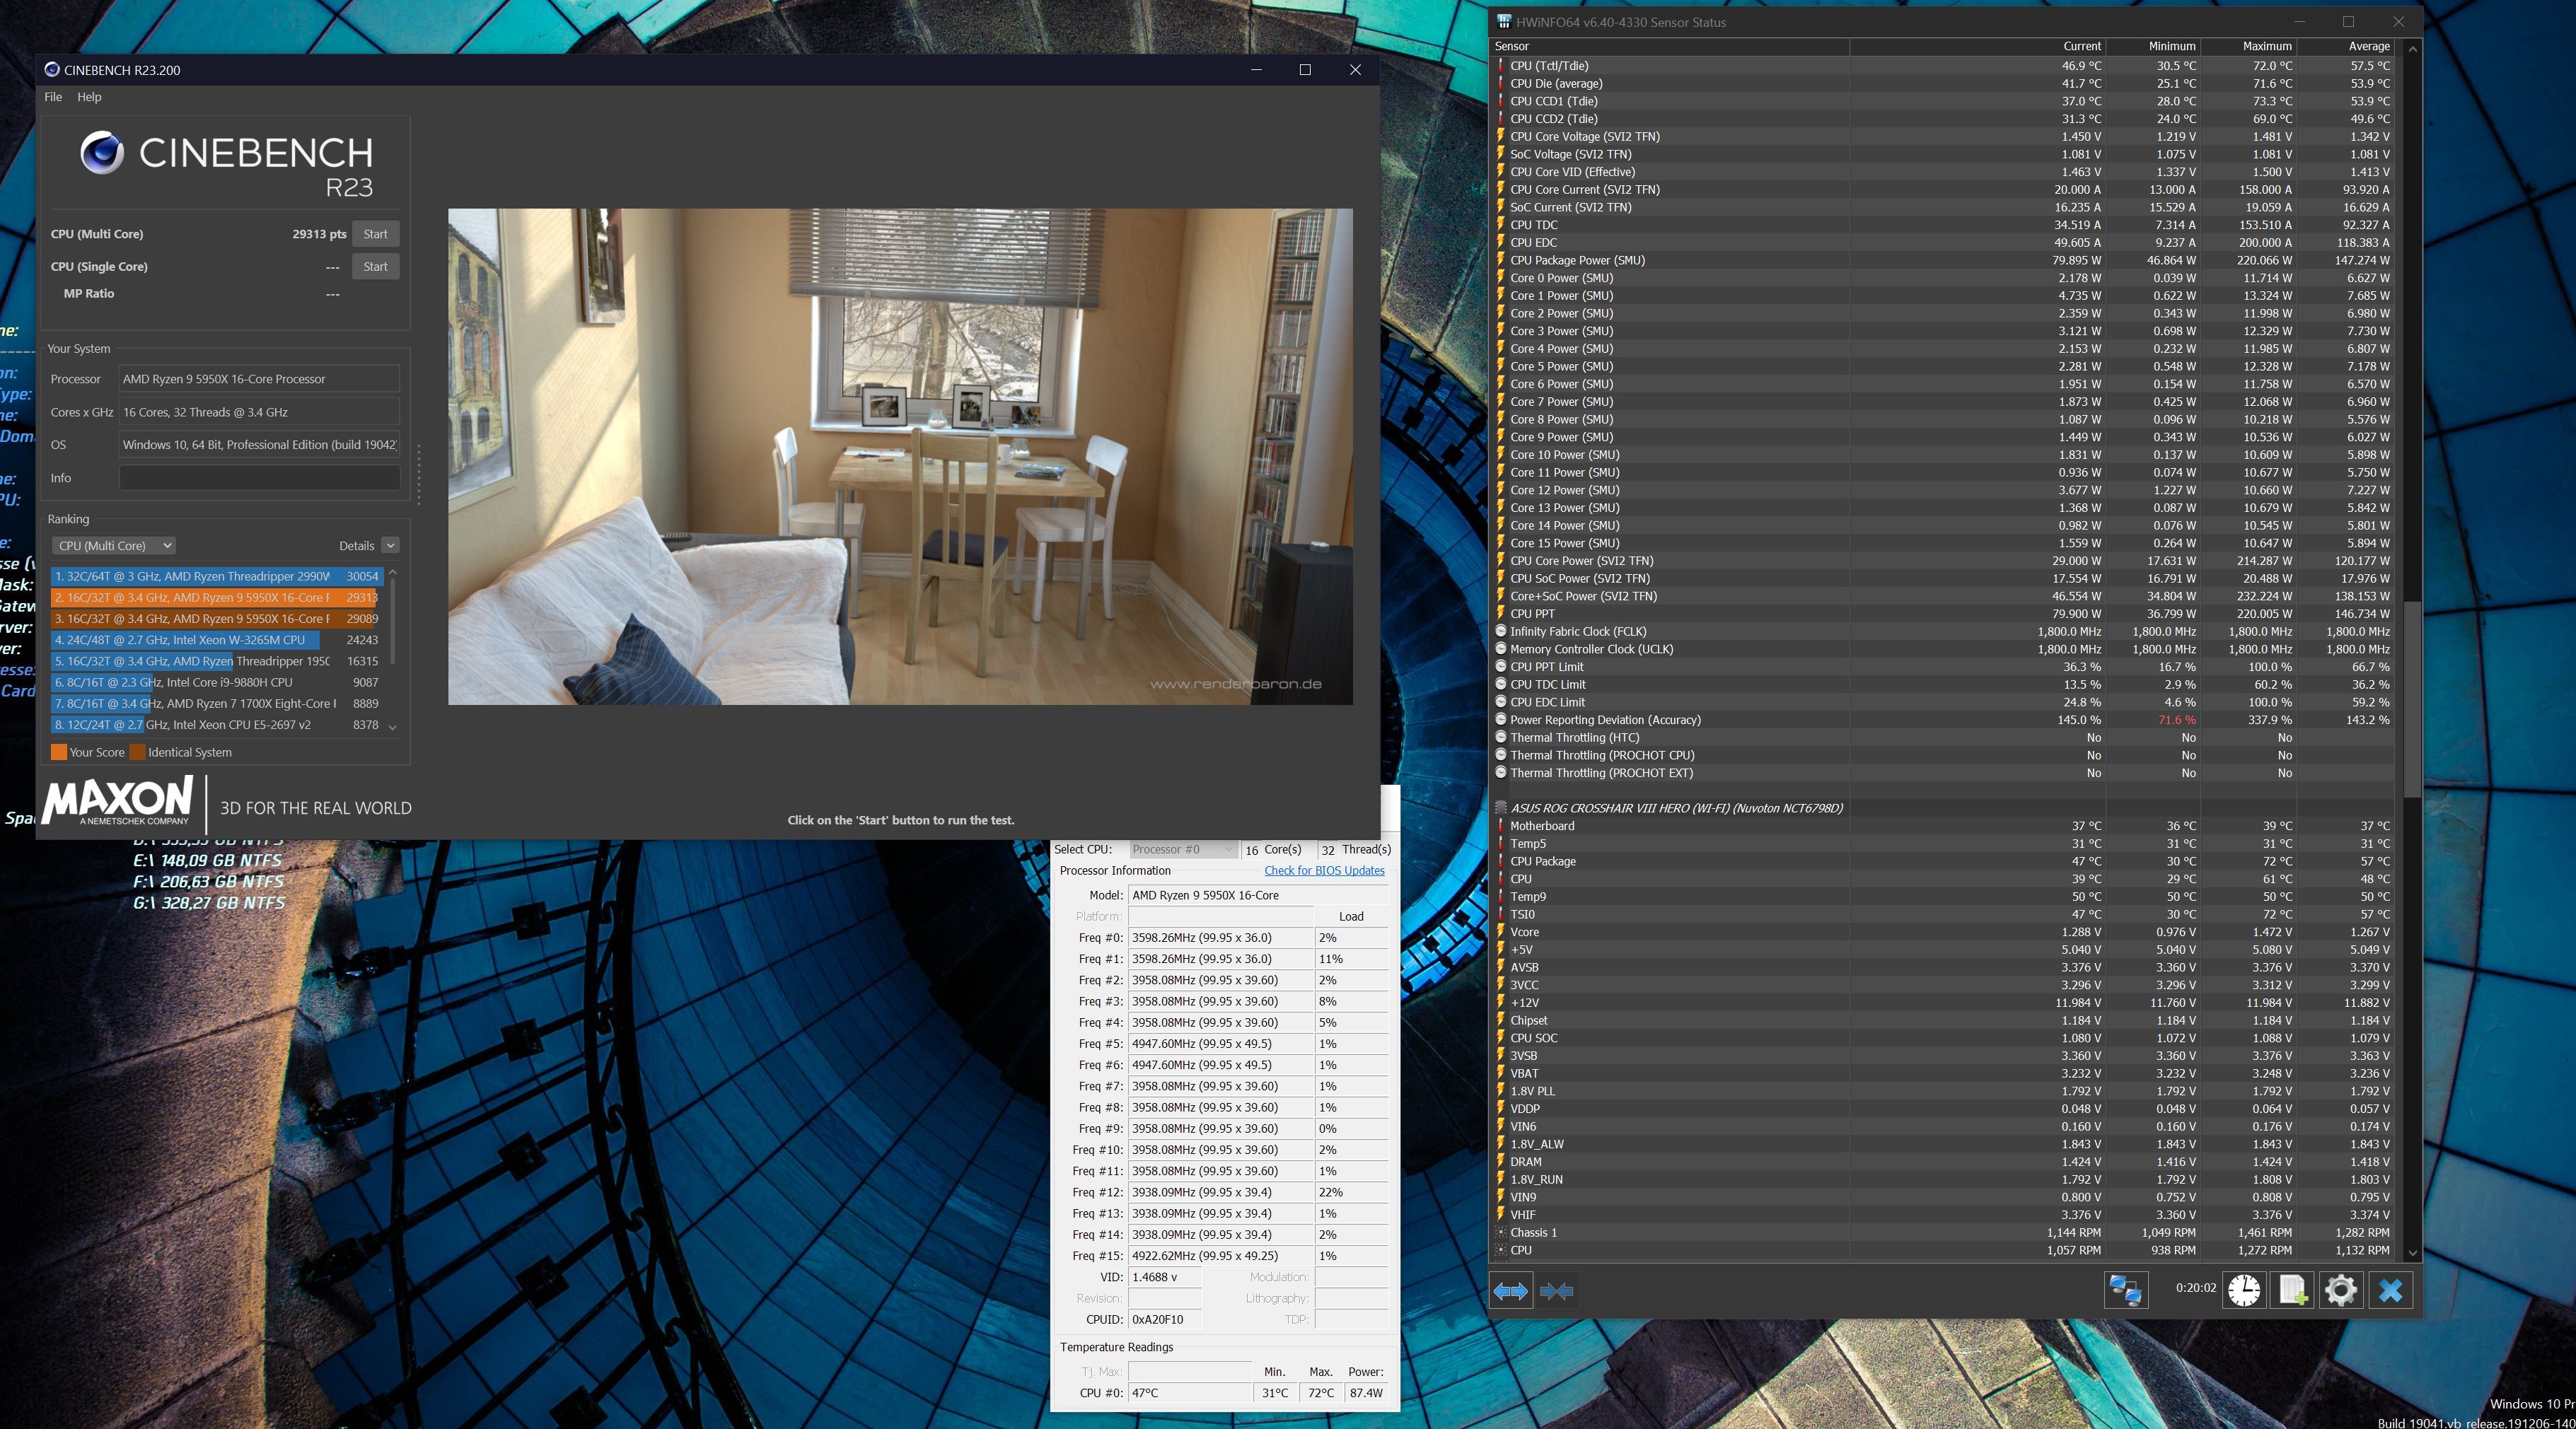This screenshot has height=1429, width=2576.
Task: Click the Cinebench R23 sphere logo
Action: 102,153
